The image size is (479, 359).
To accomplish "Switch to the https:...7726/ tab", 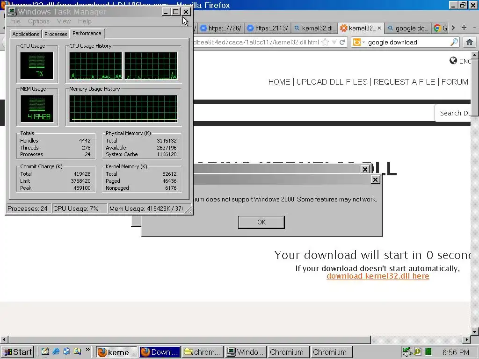I will click(x=221, y=28).
